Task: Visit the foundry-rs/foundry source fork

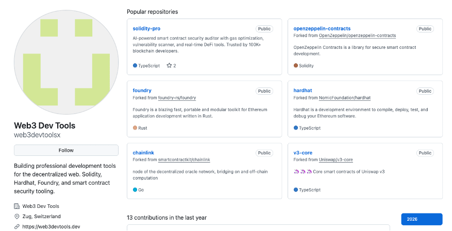Action: click(177, 98)
